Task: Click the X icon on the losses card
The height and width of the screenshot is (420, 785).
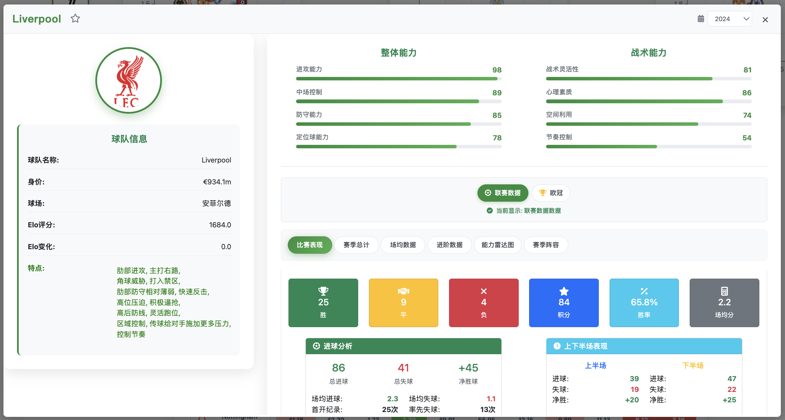Action: pyautogui.click(x=483, y=291)
